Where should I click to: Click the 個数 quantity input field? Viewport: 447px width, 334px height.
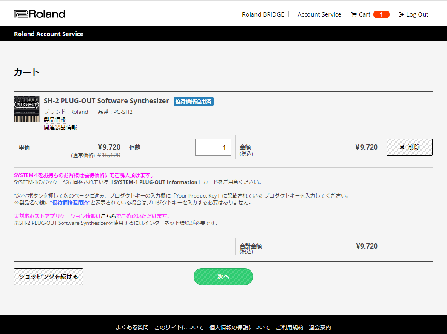pyautogui.click(x=213, y=147)
